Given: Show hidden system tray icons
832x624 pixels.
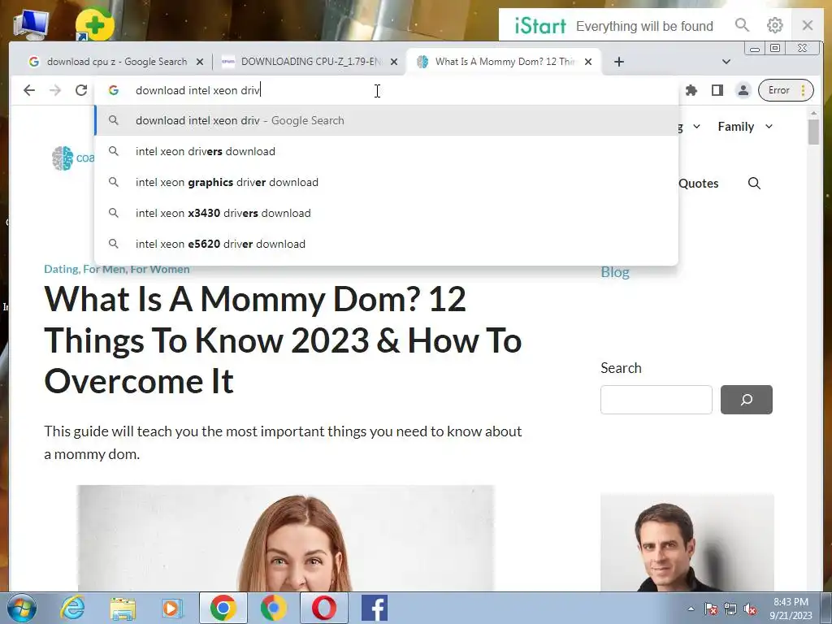Looking at the screenshot, I should (691, 609).
